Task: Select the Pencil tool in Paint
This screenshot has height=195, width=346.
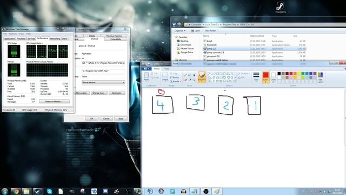Action: click(x=185, y=75)
